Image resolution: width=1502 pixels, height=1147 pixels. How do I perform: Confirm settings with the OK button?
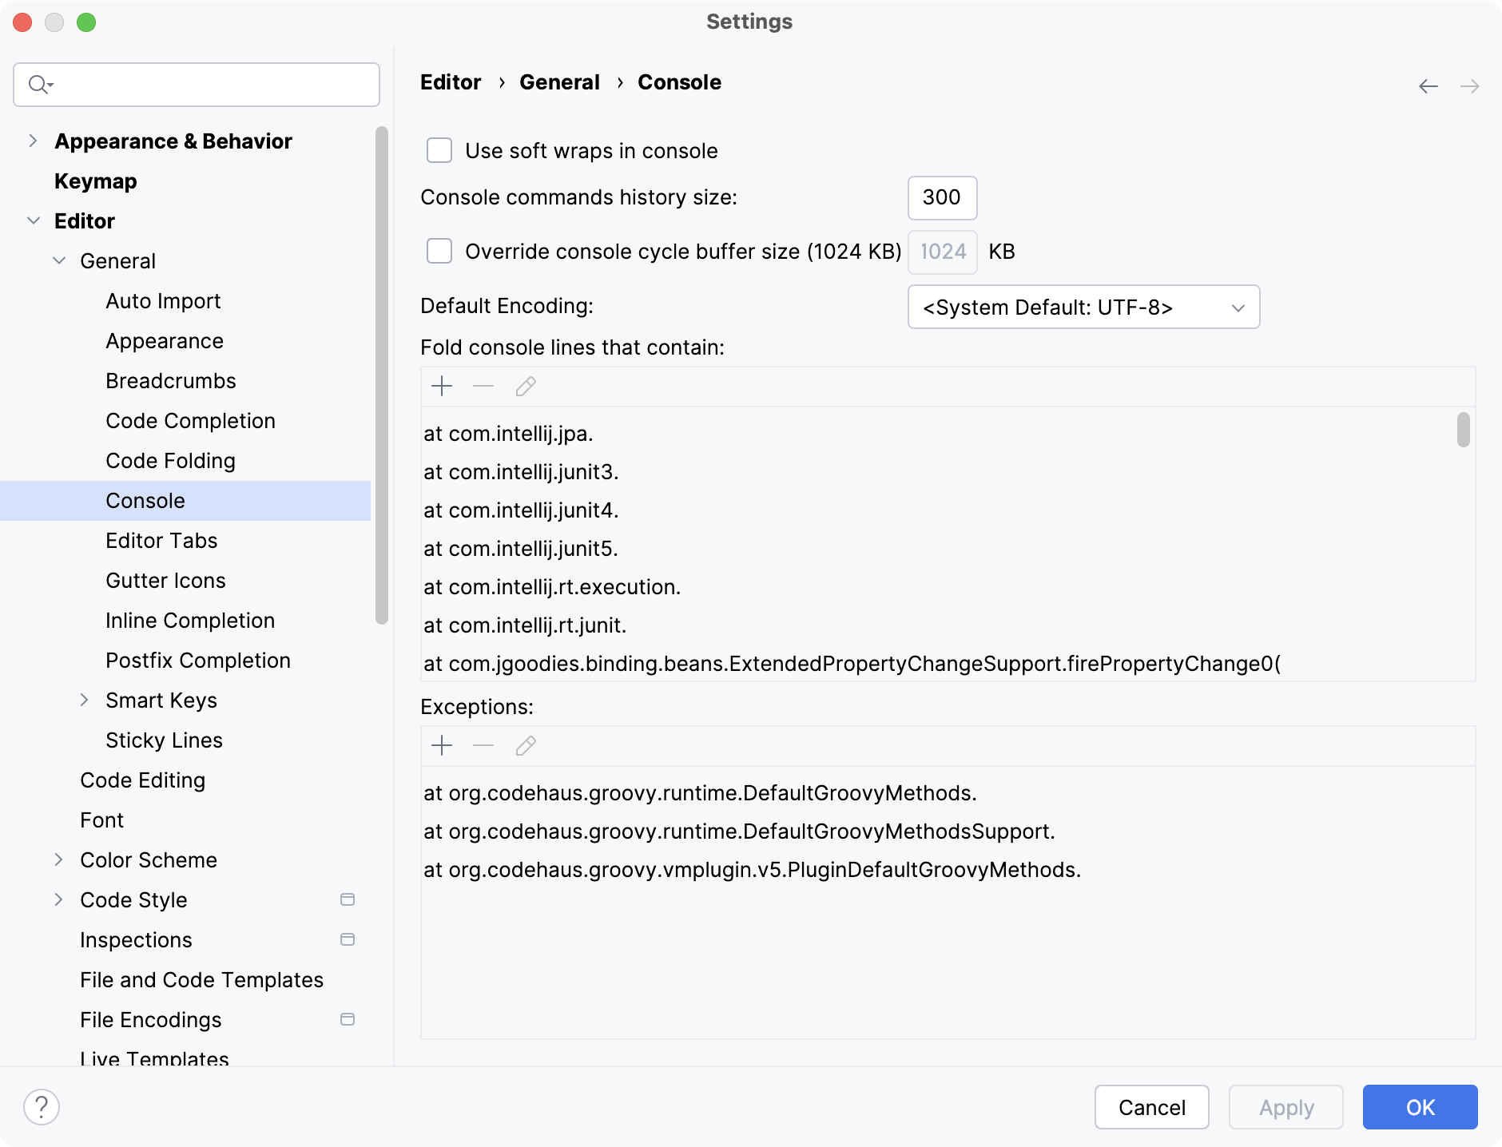tap(1420, 1107)
